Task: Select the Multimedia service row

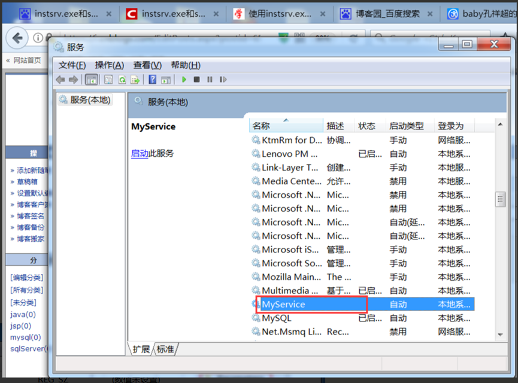Action: pos(362,291)
